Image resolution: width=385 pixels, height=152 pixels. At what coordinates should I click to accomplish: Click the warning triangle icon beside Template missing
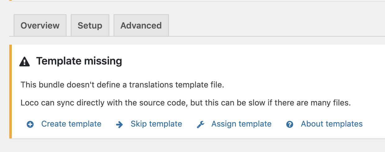click(x=25, y=62)
